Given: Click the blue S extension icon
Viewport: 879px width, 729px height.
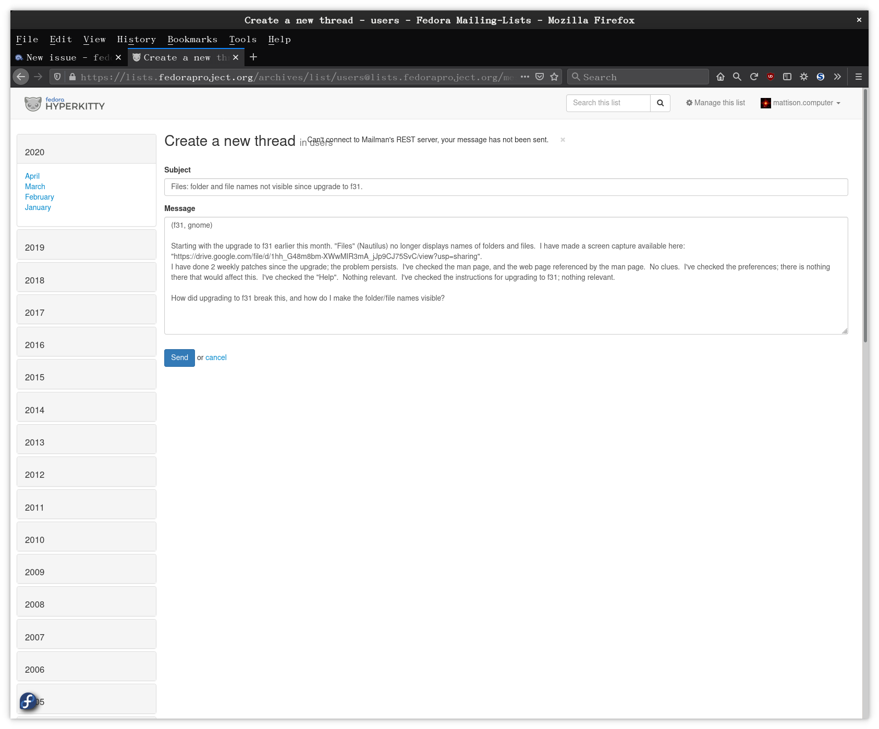Looking at the screenshot, I should pos(821,77).
